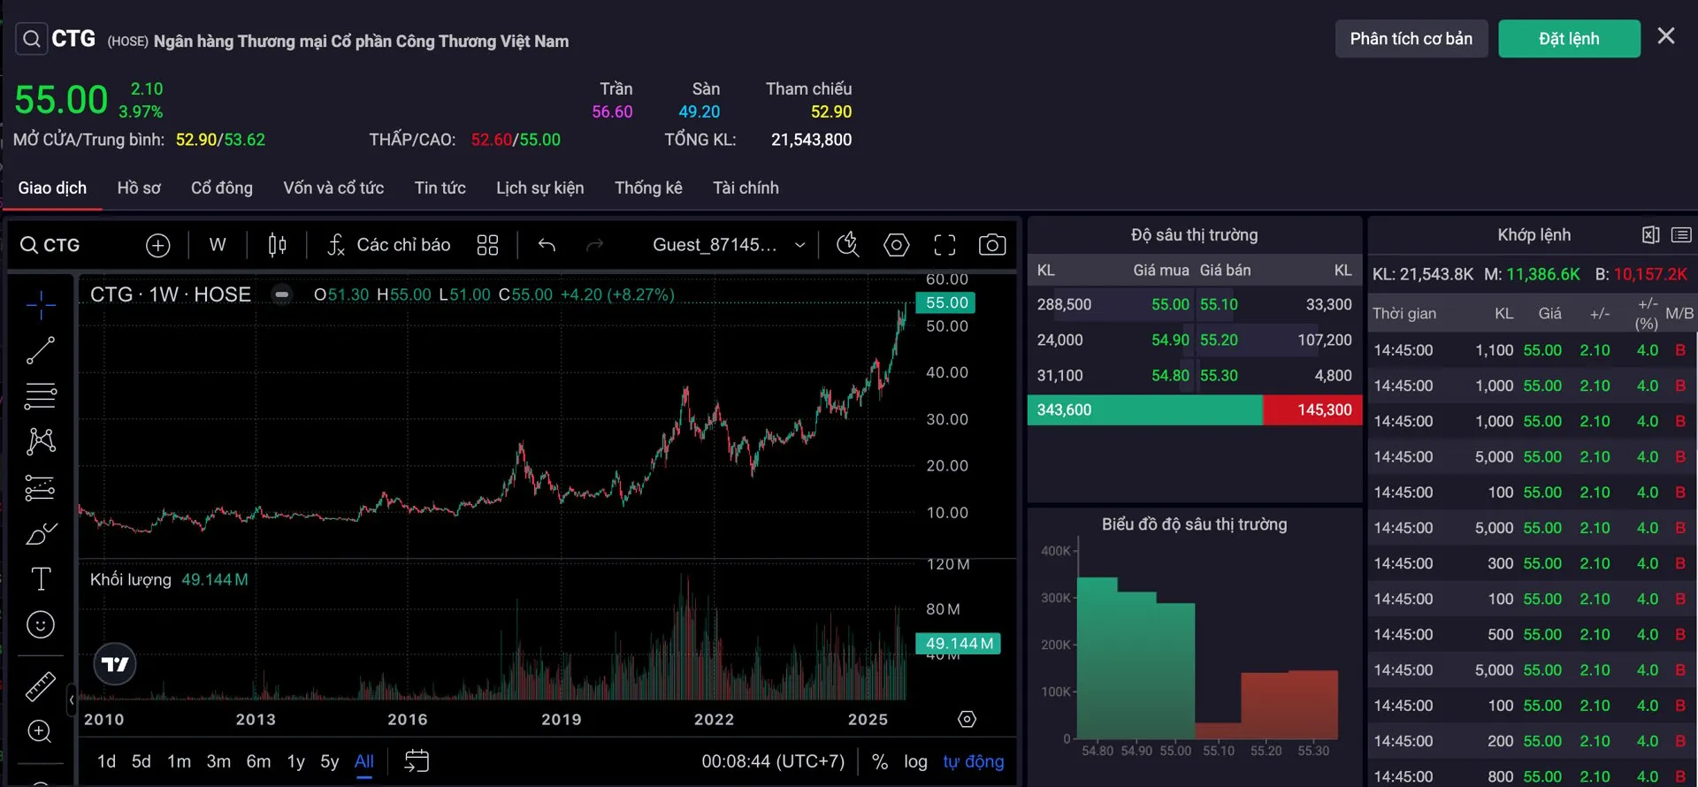Toggle tự động auto scale
1698x787 pixels.
974,761
